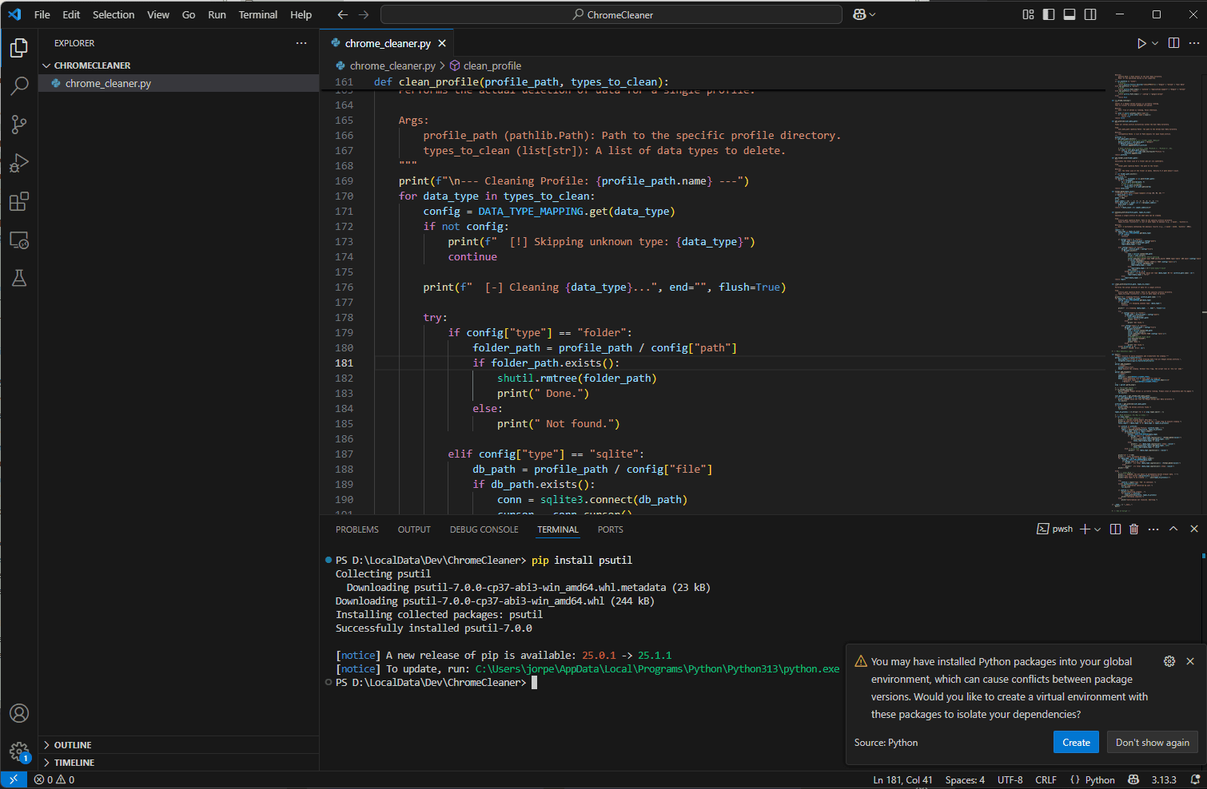
Task: Open the Source Control view
Action: 19,124
